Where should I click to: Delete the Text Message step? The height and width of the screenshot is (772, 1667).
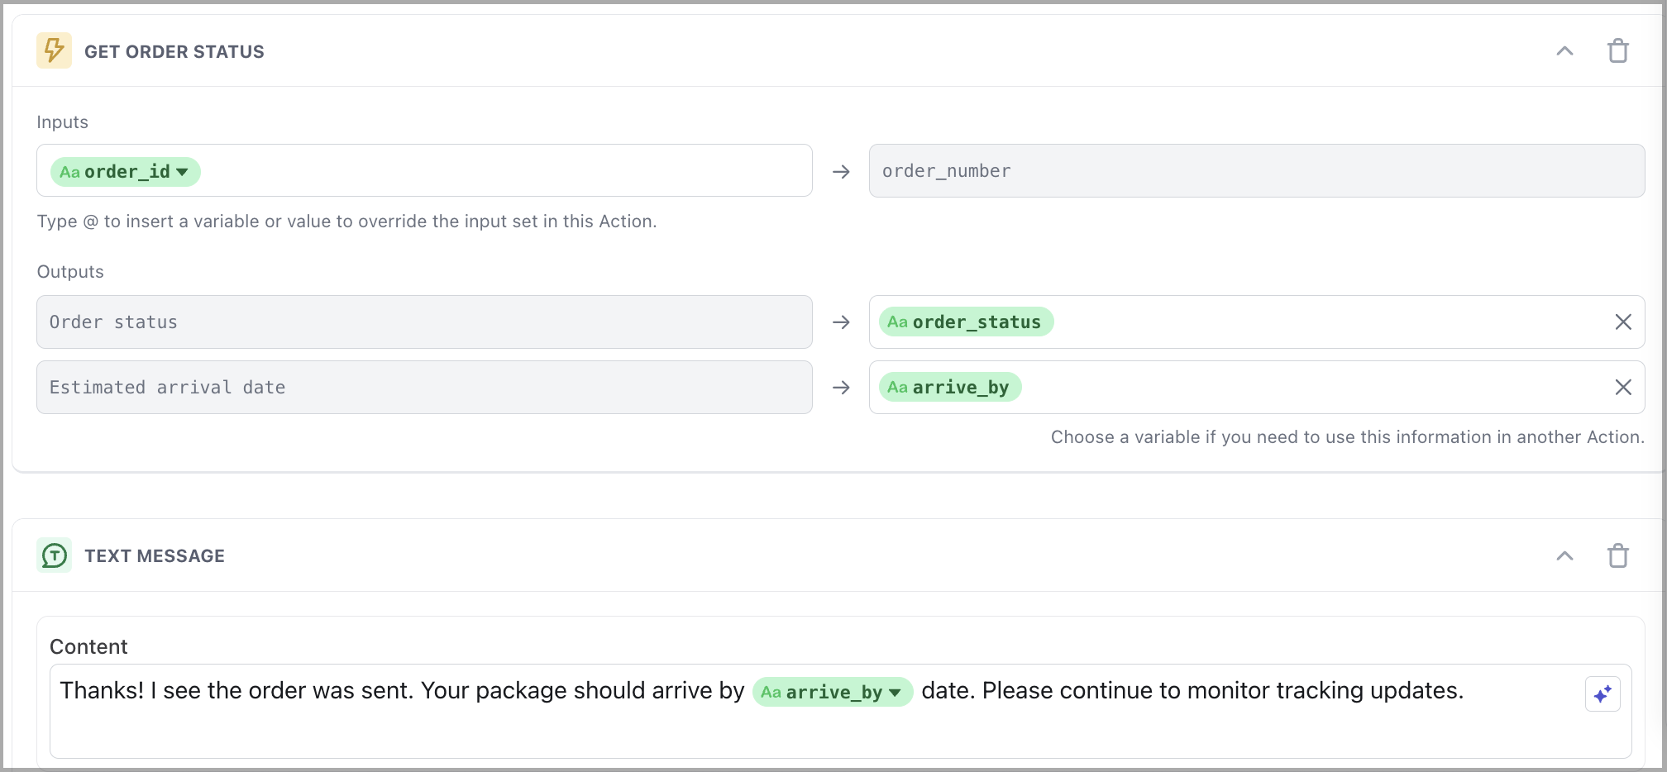click(1617, 555)
